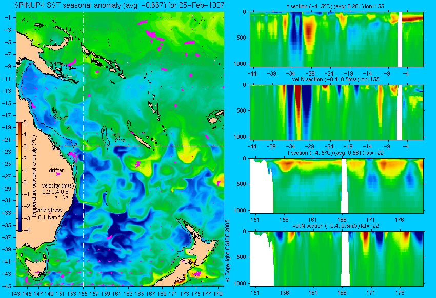This screenshot has width=436, height=298.
Task: Click longitude label 143 on map axis
Action: (16, 293)
